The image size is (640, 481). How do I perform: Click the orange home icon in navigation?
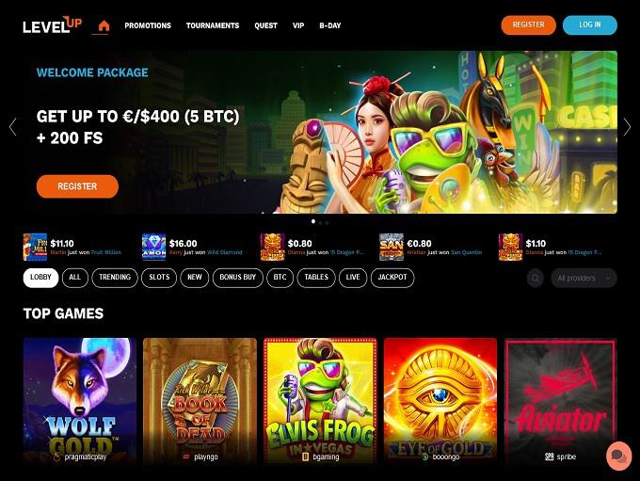[x=104, y=25]
